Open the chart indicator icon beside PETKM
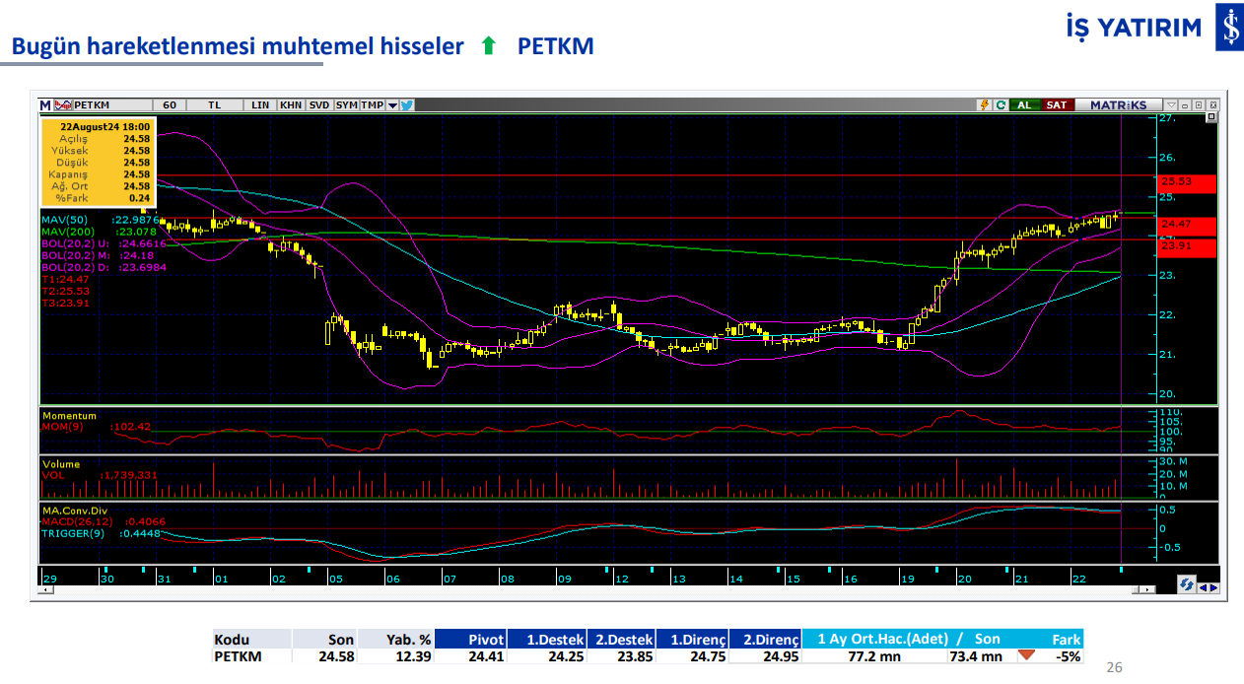1244x684 pixels. click(62, 104)
